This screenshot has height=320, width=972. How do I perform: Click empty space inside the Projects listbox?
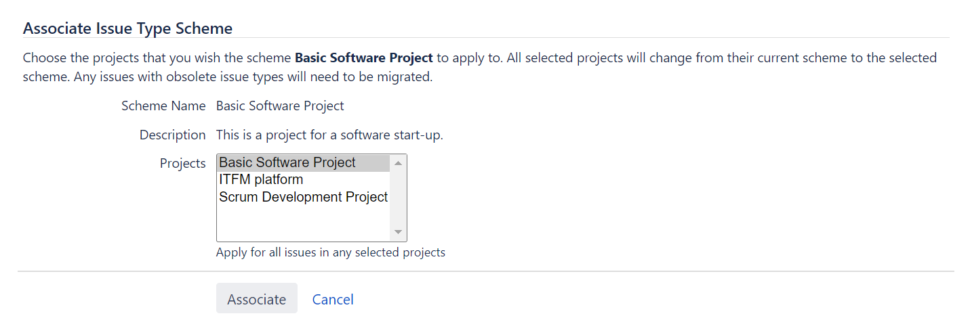point(303,223)
